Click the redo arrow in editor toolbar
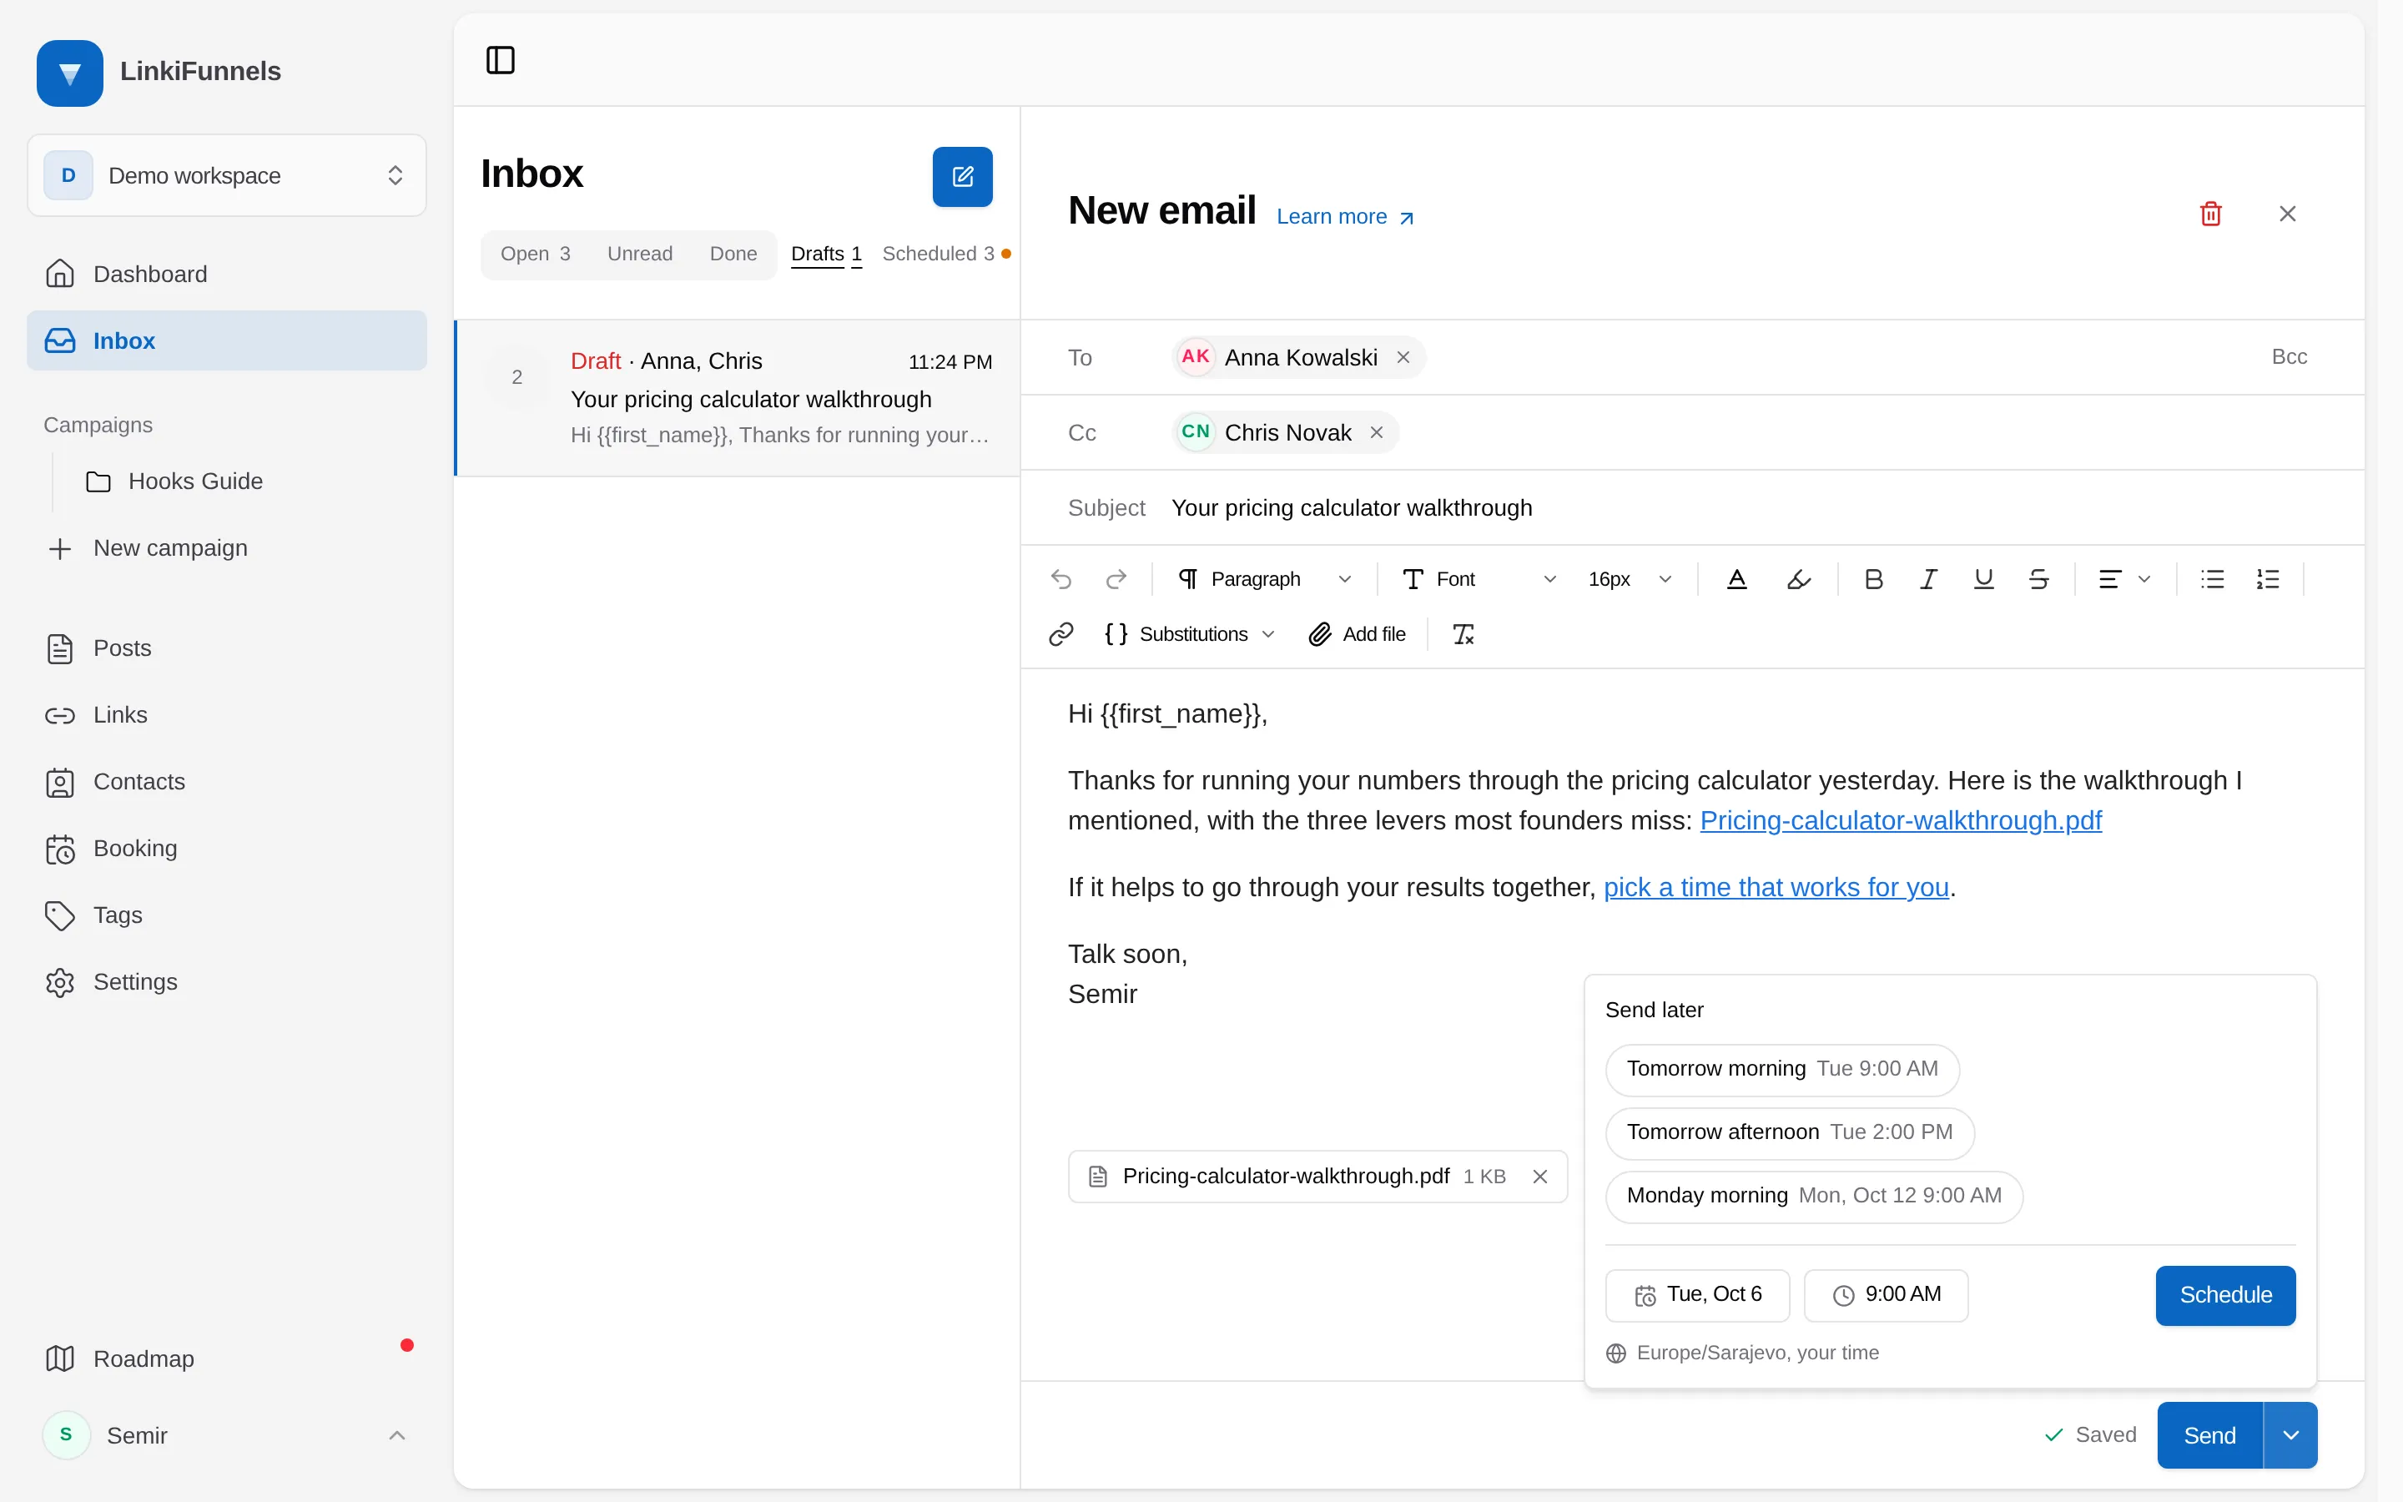The image size is (2403, 1502). pyautogui.click(x=1116, y=579)
